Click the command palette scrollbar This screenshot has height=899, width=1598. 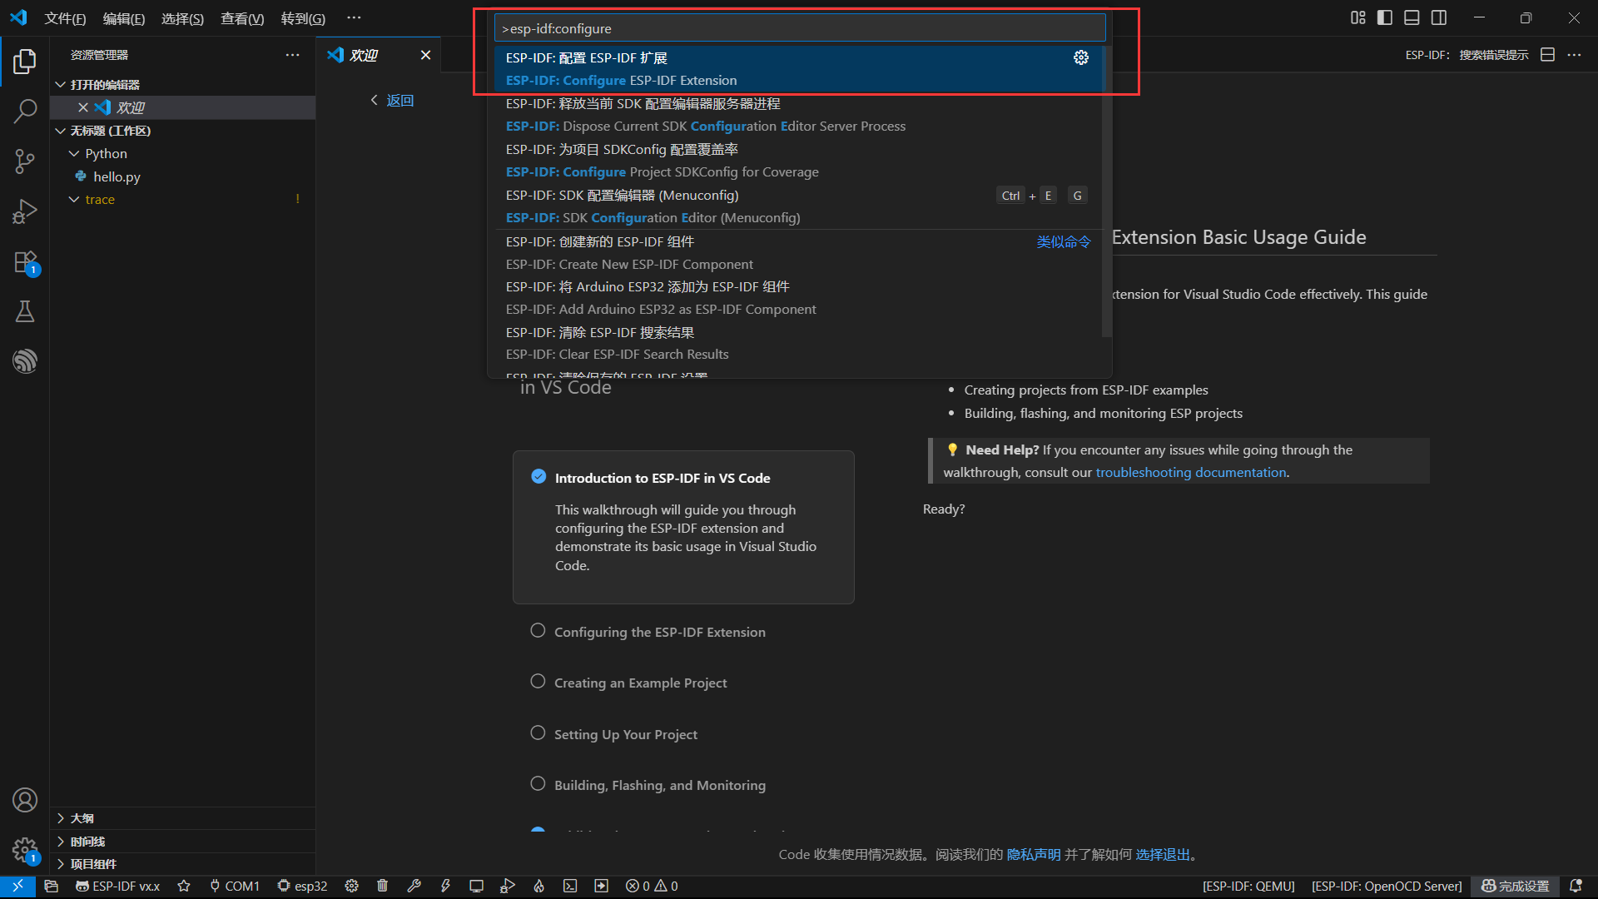click(x=1106, y=191)
